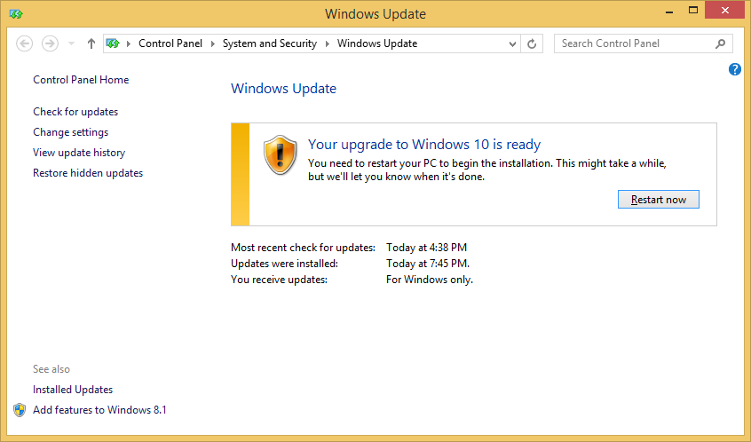Open Installed Updates link
This screenshot has width=751, height=442.
pyautogui.click(x=73, y=390)
